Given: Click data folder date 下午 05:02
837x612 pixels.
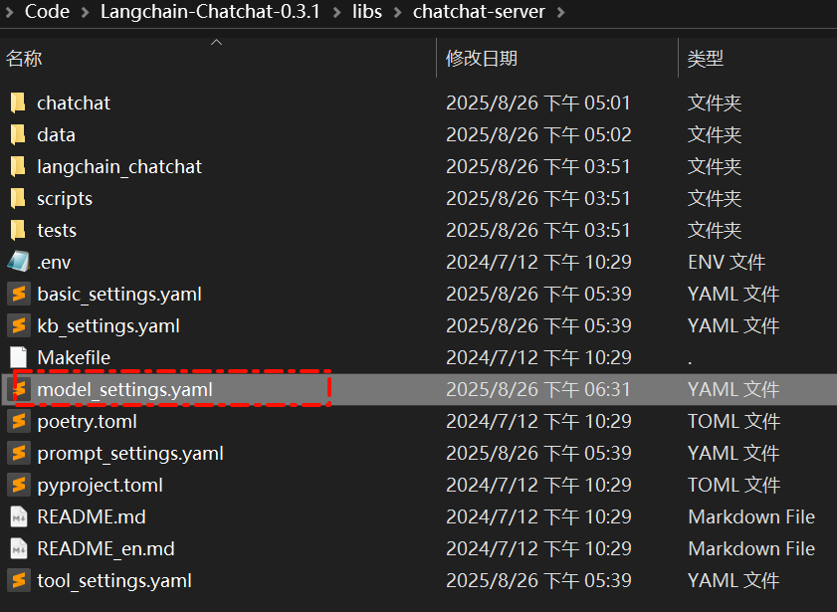Looking at the screenshot, I should 538,135.
